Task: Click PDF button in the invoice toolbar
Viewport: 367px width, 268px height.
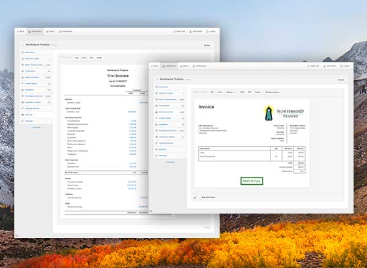Action: tap(250, 92)
